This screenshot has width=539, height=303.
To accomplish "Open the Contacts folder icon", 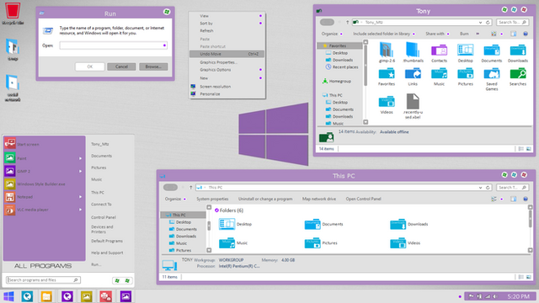I will [439, 53].
